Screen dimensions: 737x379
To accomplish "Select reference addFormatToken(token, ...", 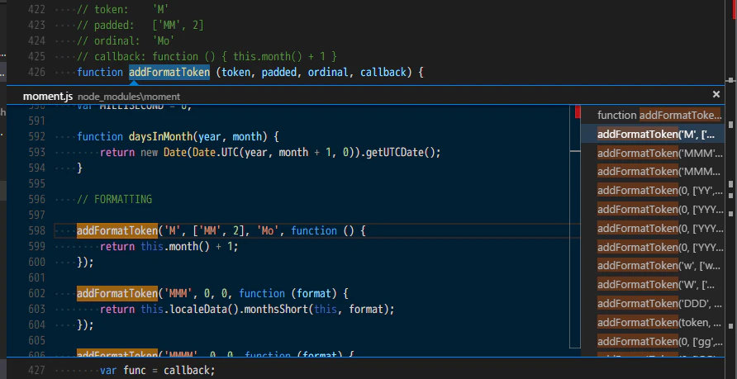I will point(653,322).
